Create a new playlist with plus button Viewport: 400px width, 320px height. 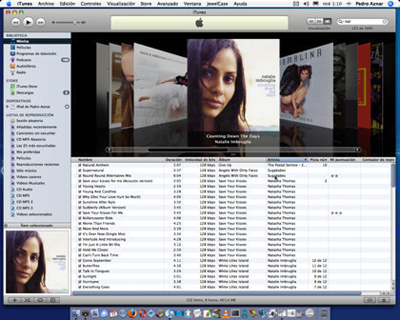[x=15, y=300]
